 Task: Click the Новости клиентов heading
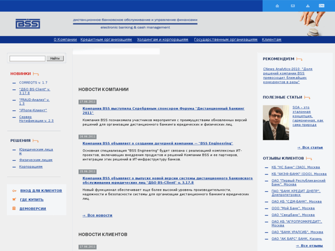tap(103, 234)
